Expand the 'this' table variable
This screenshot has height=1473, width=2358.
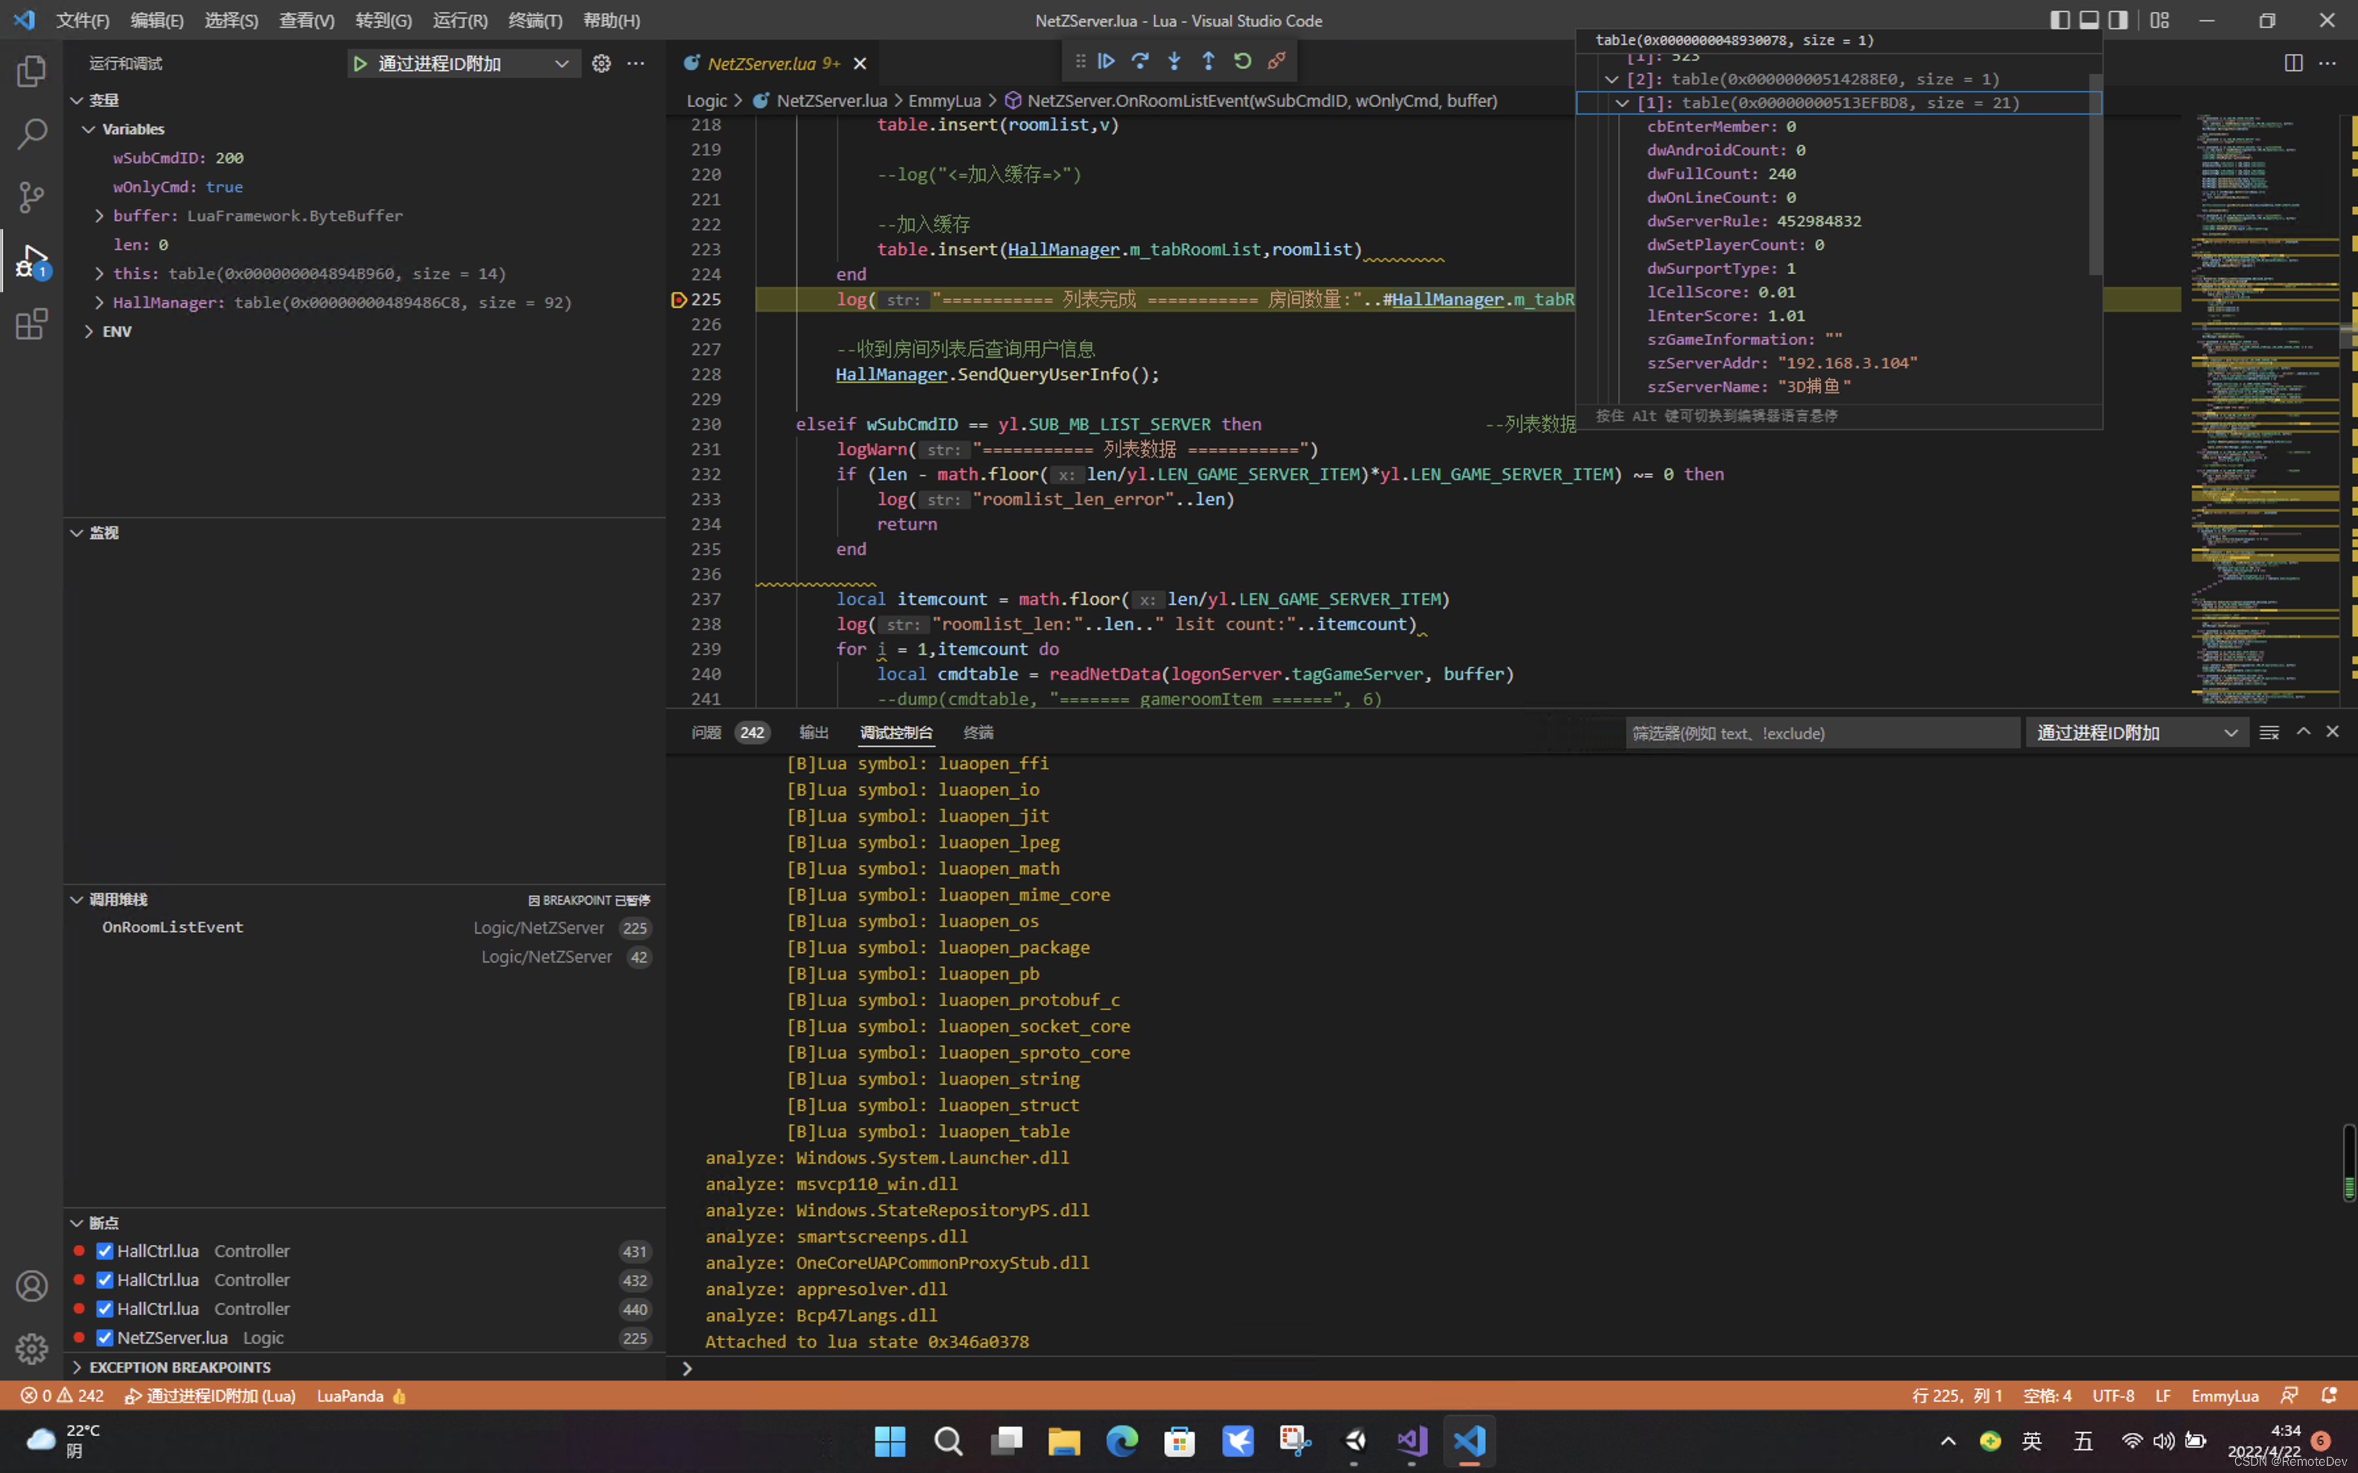point(99,274)
